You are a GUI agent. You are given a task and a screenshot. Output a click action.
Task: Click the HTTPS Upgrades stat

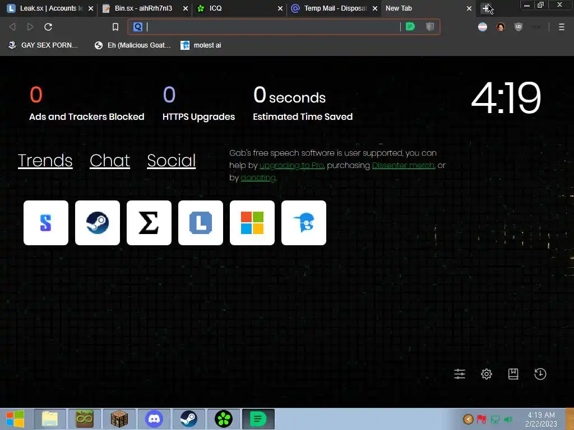click(199, 104)
